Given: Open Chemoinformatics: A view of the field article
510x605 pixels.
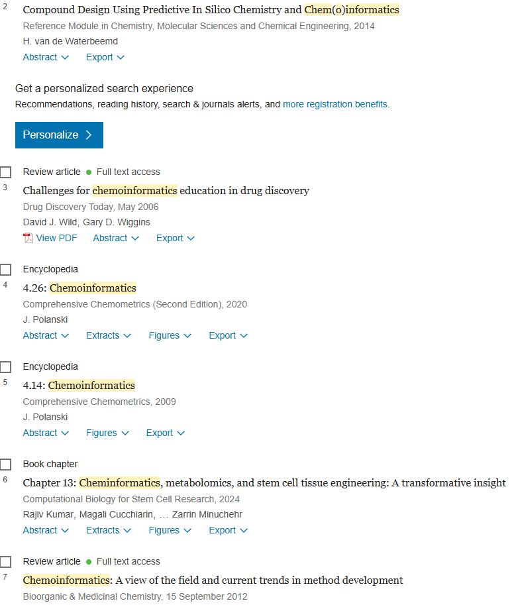Looking at the screenshot, I should [x=213, y=580].
